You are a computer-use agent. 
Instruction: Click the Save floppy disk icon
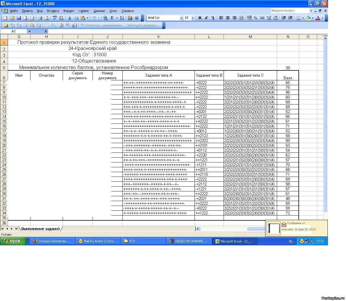point(19,18)
